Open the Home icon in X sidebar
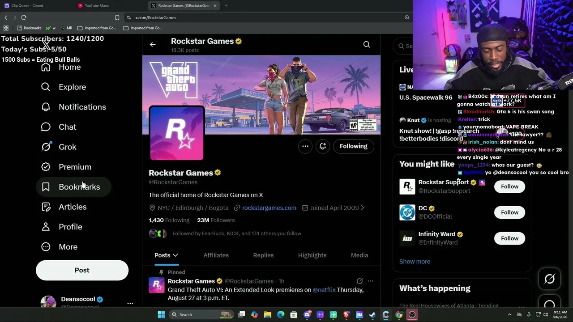 46,67
